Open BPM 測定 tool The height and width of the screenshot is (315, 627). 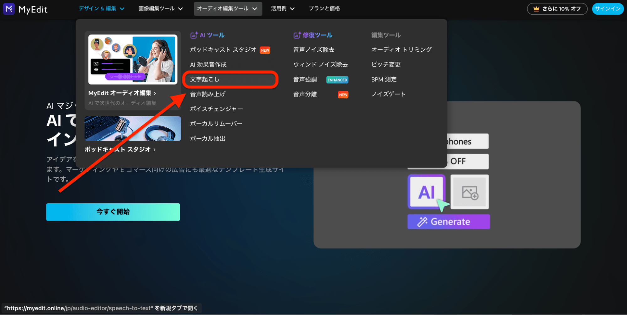click(384, 80)
